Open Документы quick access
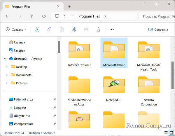The width and height of the screenshot is (175, 136). 20,116
